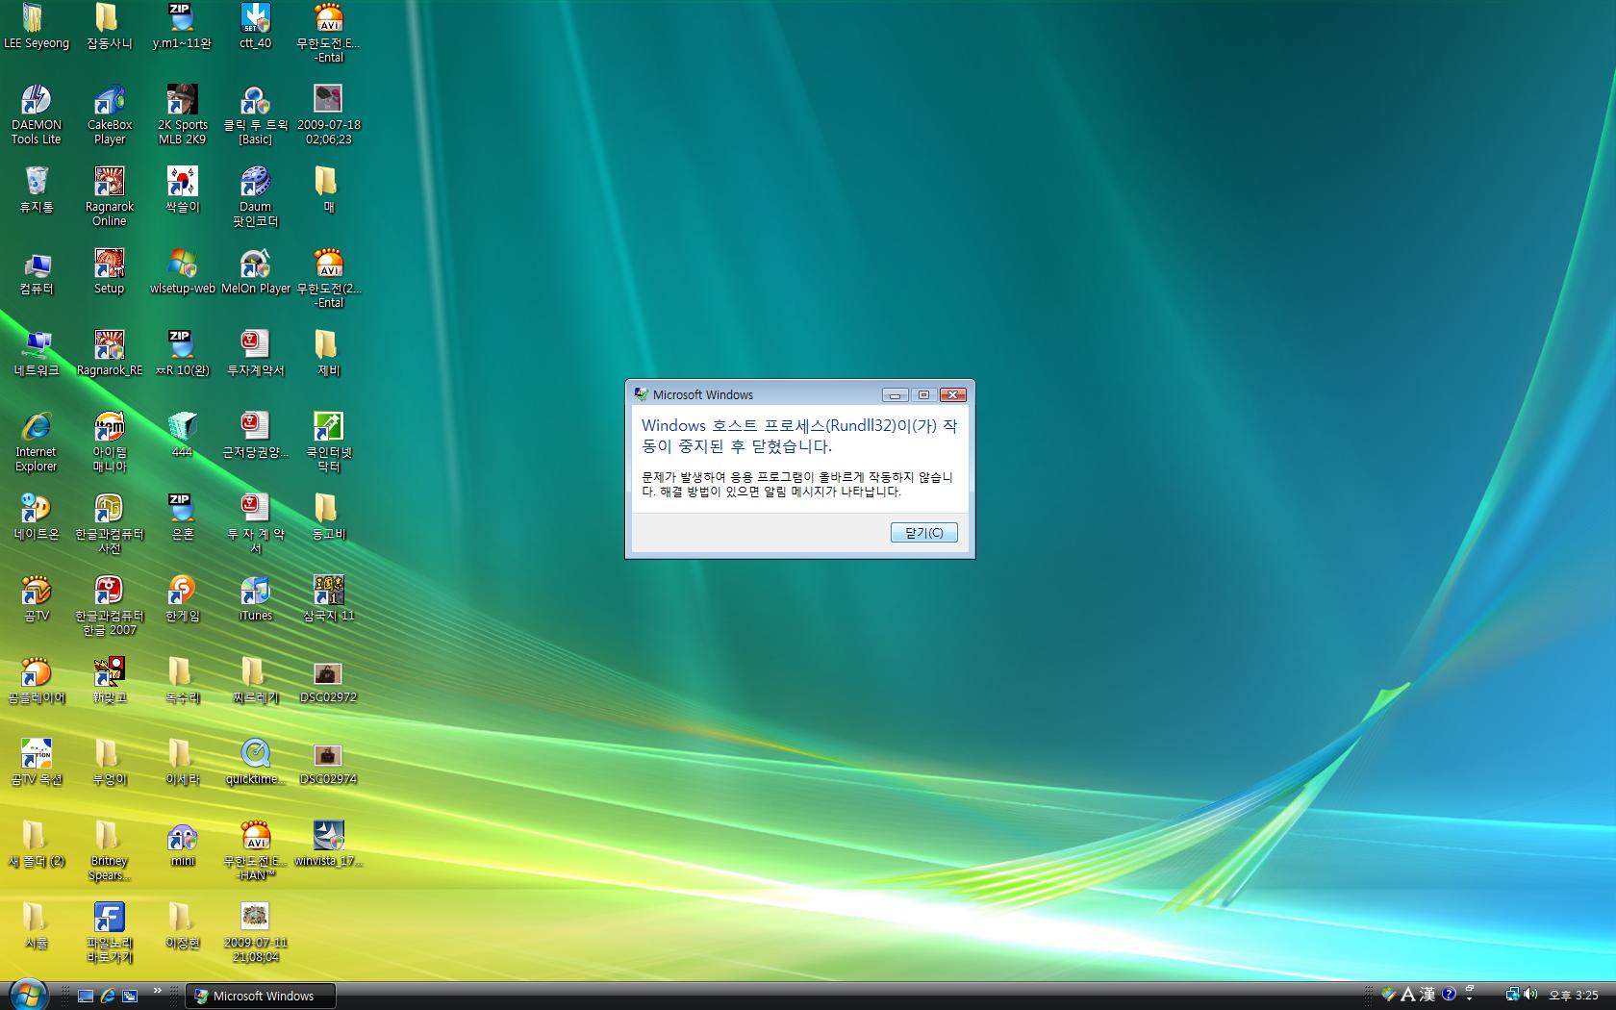Select the iTunes desktop icon
The height and width of the screenshot is (1010, 1616).
[x=256, y=598]
